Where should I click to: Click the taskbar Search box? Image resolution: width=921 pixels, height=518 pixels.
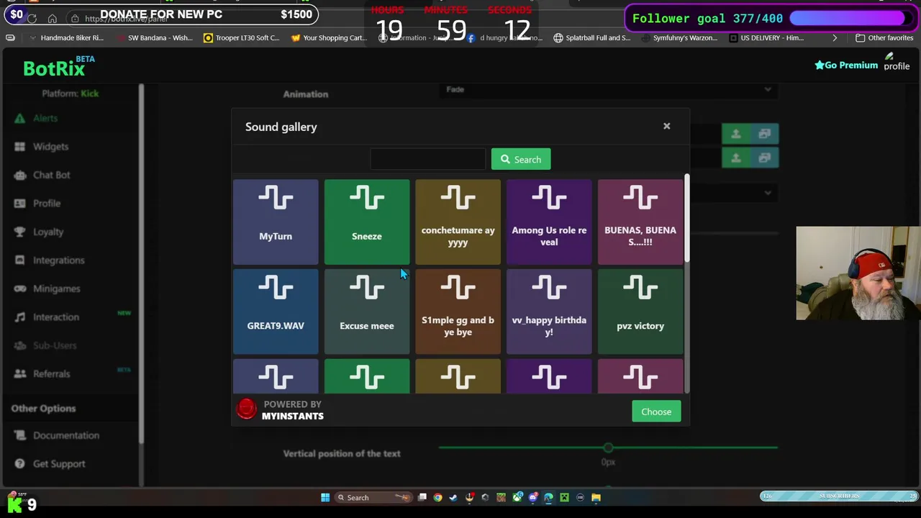(373, 497)
